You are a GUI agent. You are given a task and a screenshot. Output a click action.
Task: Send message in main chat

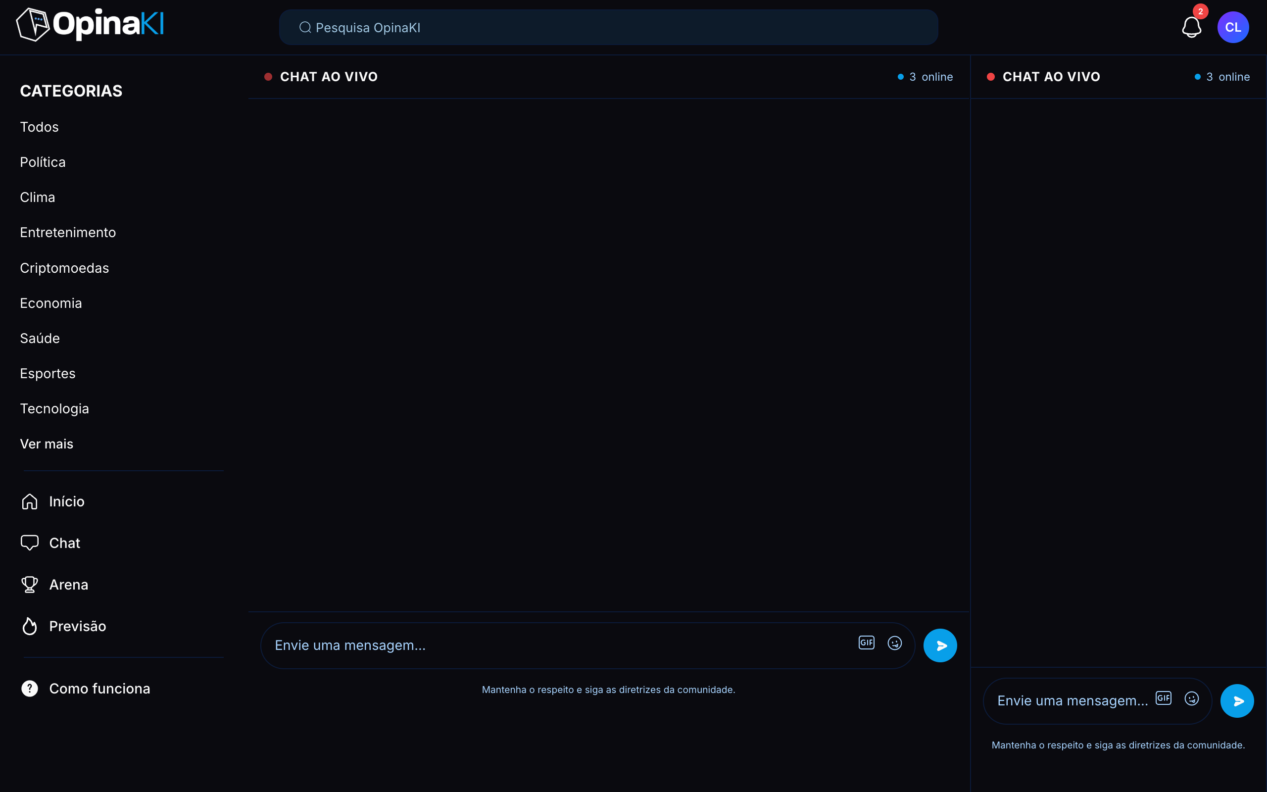(940, 645)
